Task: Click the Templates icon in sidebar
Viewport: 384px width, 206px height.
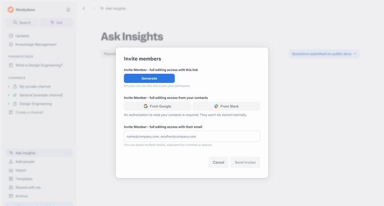Action: click(11, 179)
